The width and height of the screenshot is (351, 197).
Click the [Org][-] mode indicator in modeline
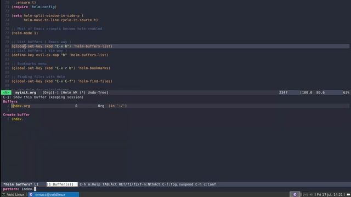tap(50, 92)
